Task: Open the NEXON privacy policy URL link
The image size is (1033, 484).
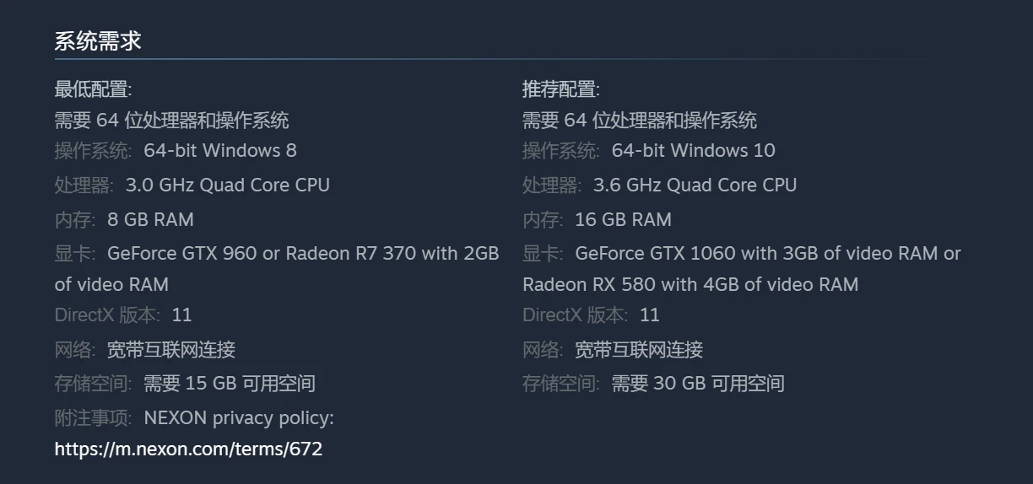Action: 188,449
